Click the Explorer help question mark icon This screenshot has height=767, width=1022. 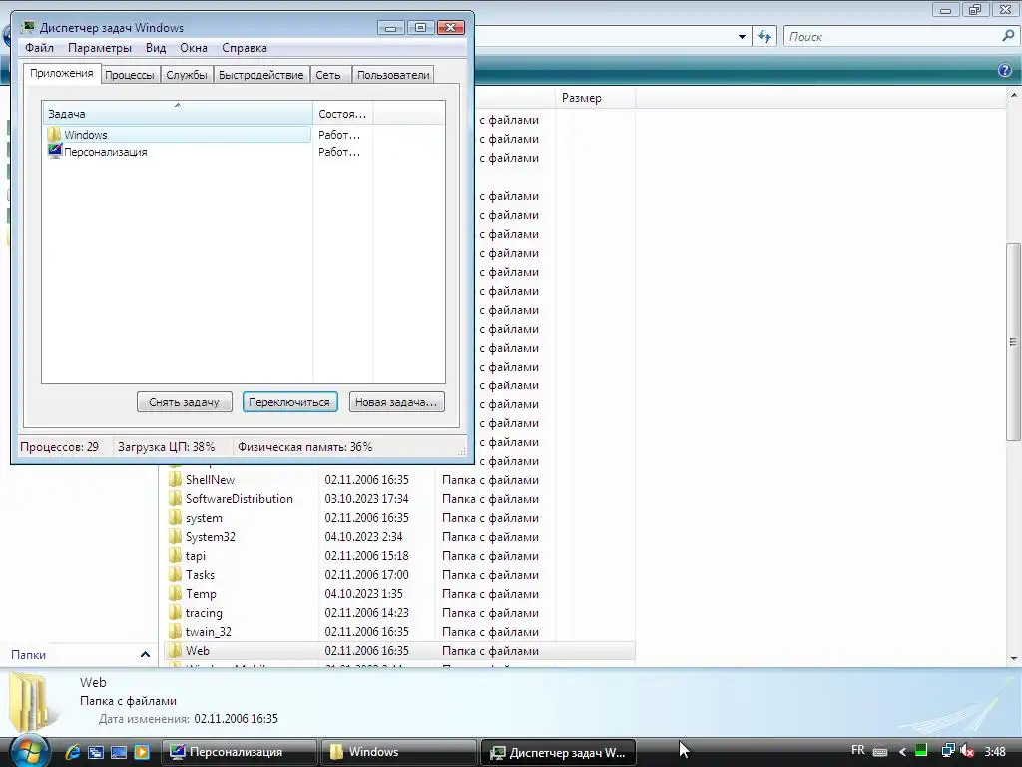pyautogui.click(x=1005, y=71)
